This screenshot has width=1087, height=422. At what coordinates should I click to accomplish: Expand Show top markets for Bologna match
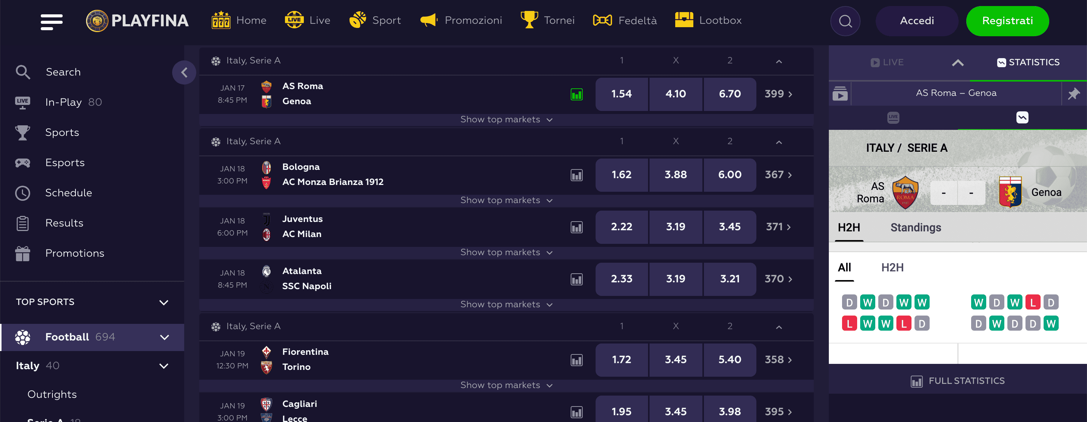click(505, 200)
